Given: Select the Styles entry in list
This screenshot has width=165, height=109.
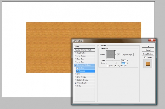Looking at the screenshot, I should [84, 47].
